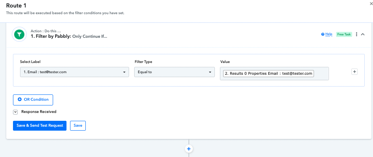Click Save & Send Test Request

[x=40, y=126]
